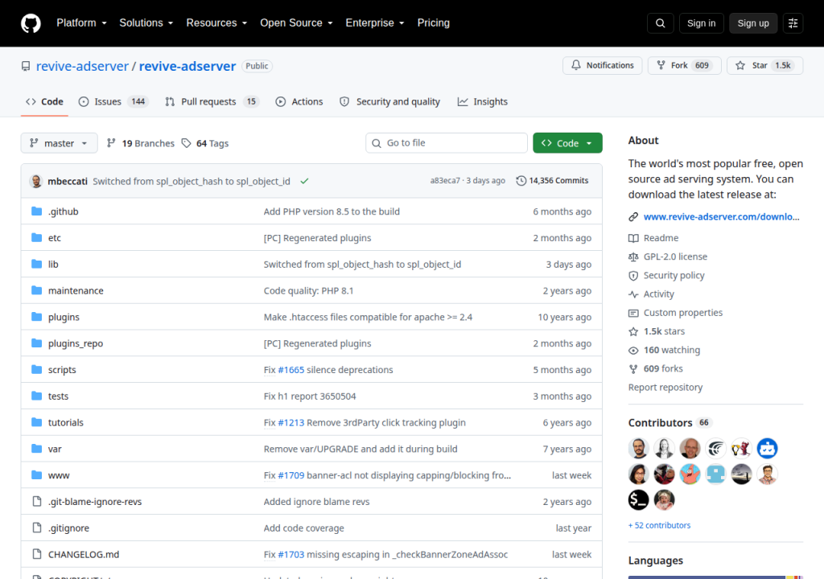Expand the Resources menu
Screen dimensions: 824x579
216,23
